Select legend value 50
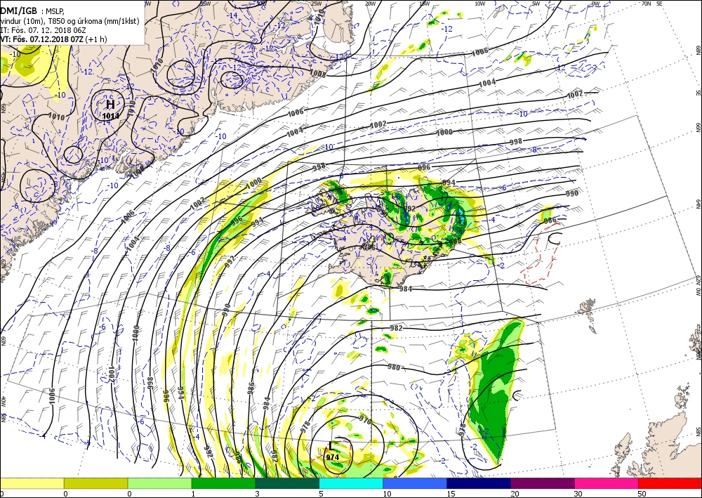Screen dimensions: 702x498 (642, 494)
